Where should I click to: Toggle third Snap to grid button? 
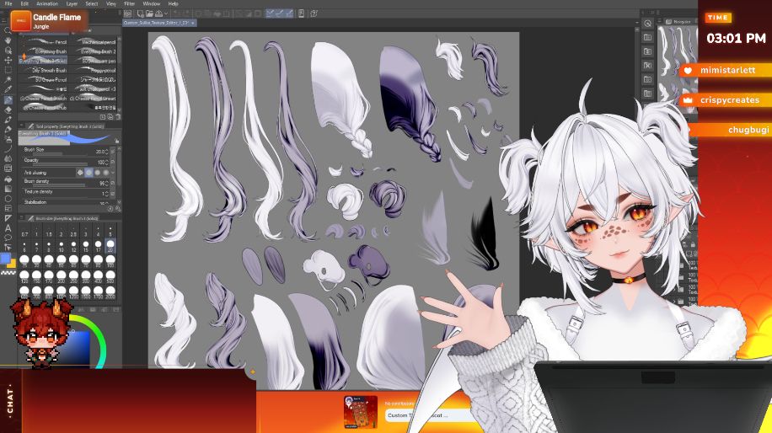click(289, 13)
